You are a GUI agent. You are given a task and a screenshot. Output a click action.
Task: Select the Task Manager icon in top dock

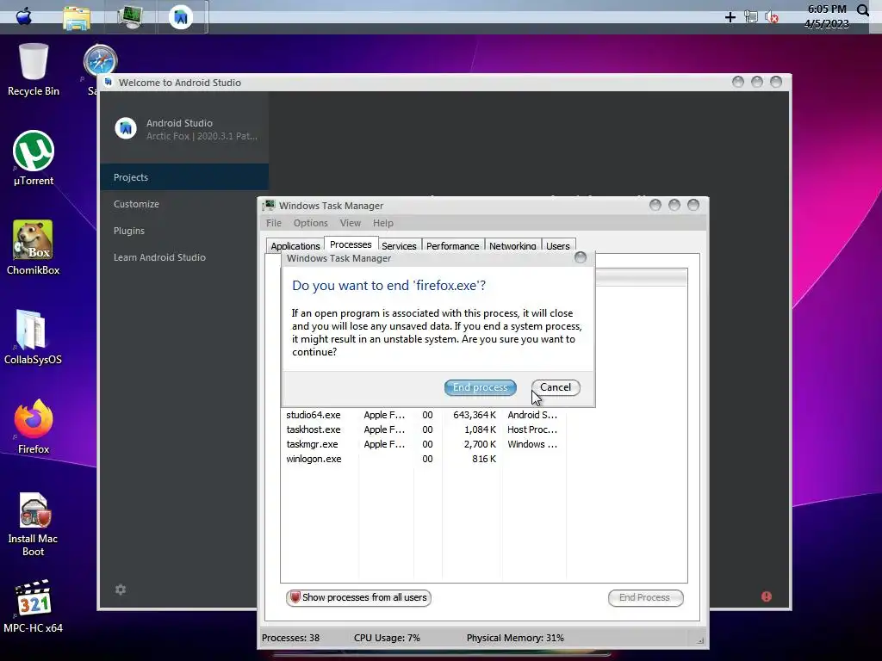click(130, 17)
